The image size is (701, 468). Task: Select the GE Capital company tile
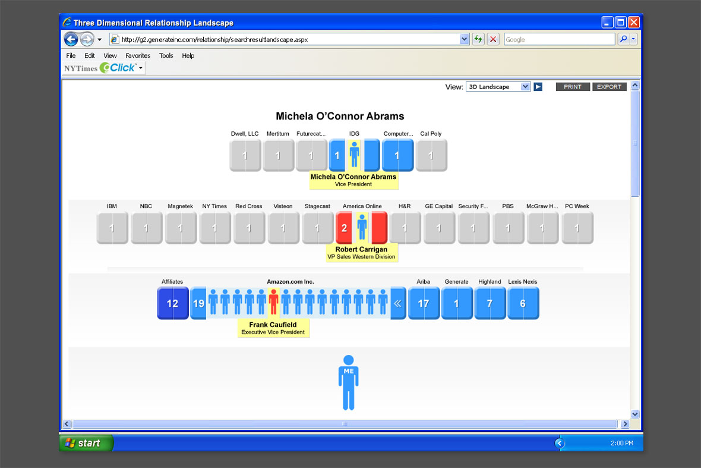[x=439, y=228]
